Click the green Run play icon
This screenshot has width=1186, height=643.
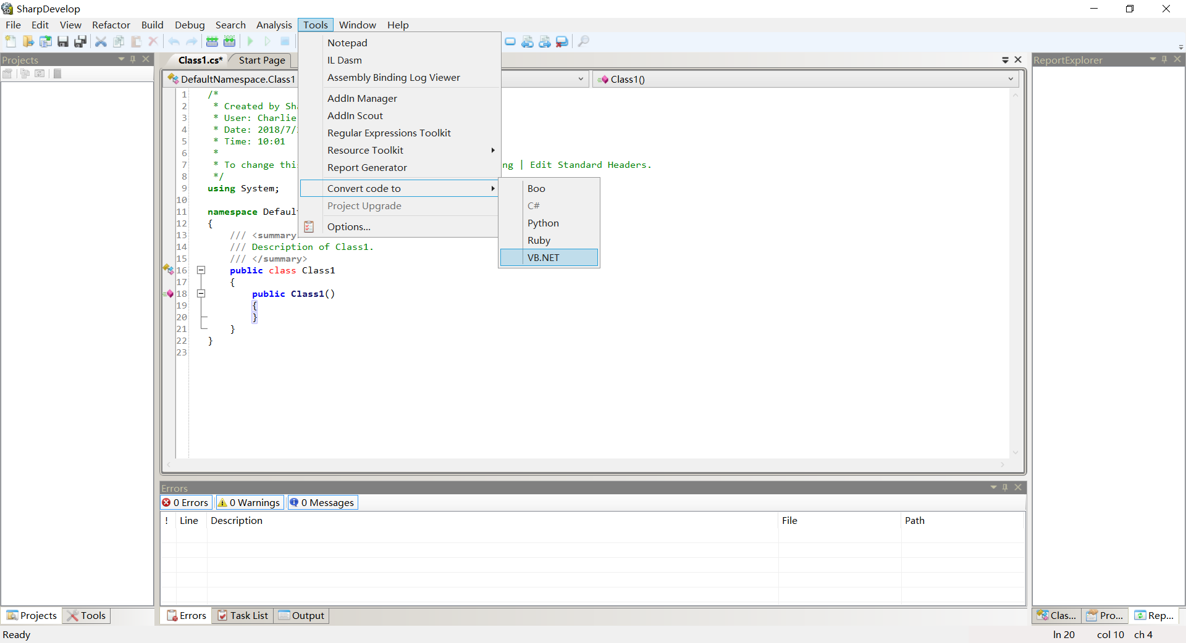coord(250,41)
